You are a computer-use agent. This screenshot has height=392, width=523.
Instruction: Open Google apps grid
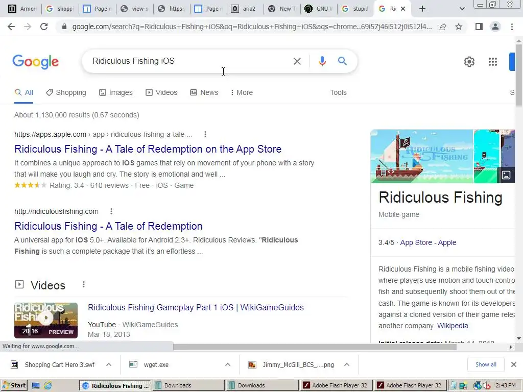click(x=493, y=62)
